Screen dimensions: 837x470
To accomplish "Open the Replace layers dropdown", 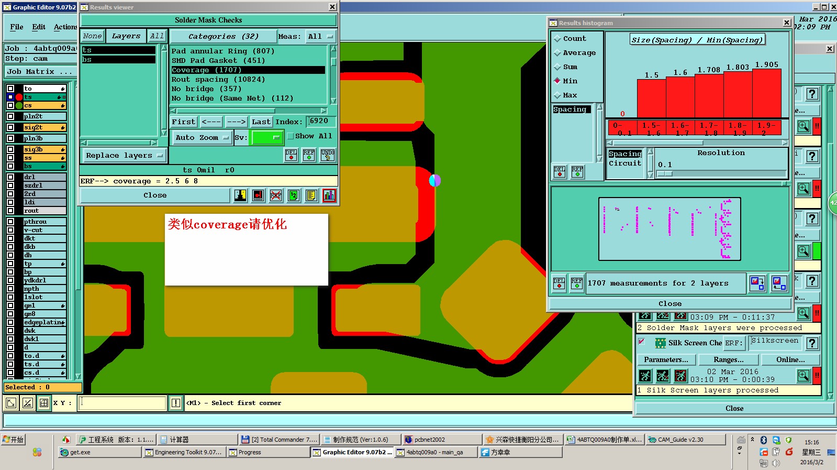I will point(124,156).
